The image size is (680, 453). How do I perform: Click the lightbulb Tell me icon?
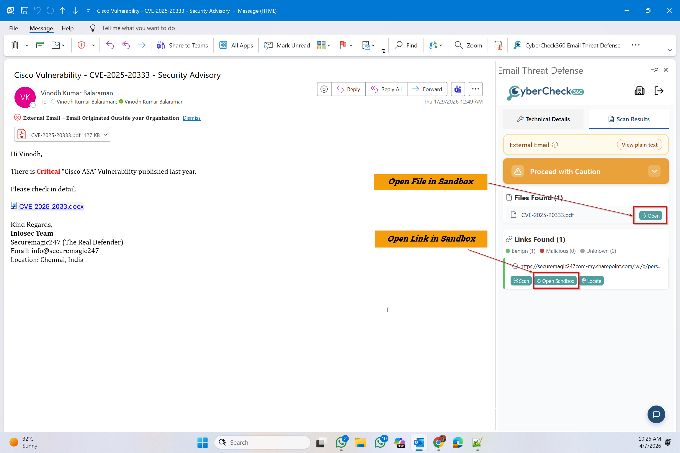(93, 28)
